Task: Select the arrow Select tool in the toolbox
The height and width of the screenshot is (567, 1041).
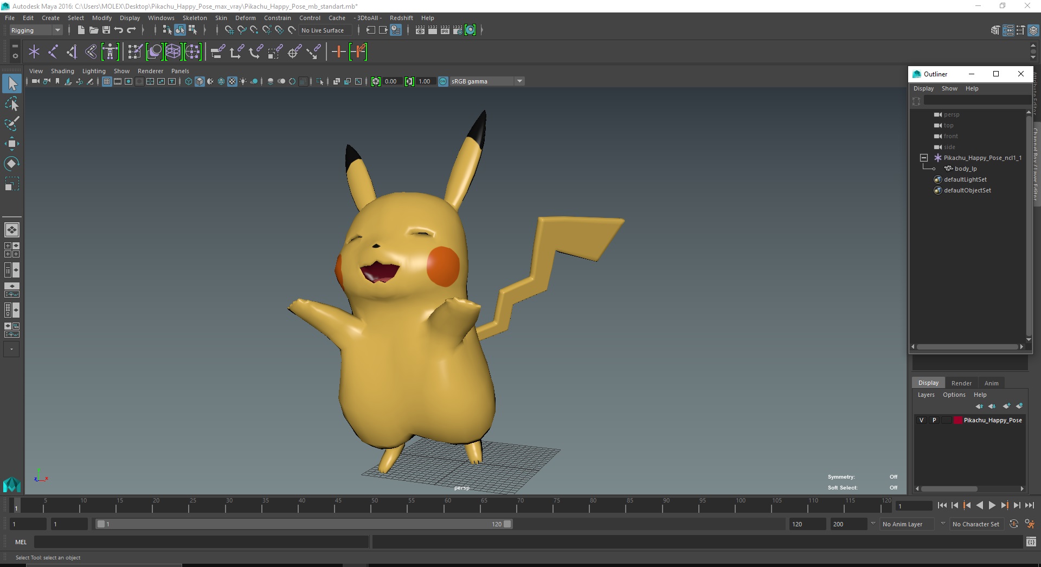Action: [12, 83]
